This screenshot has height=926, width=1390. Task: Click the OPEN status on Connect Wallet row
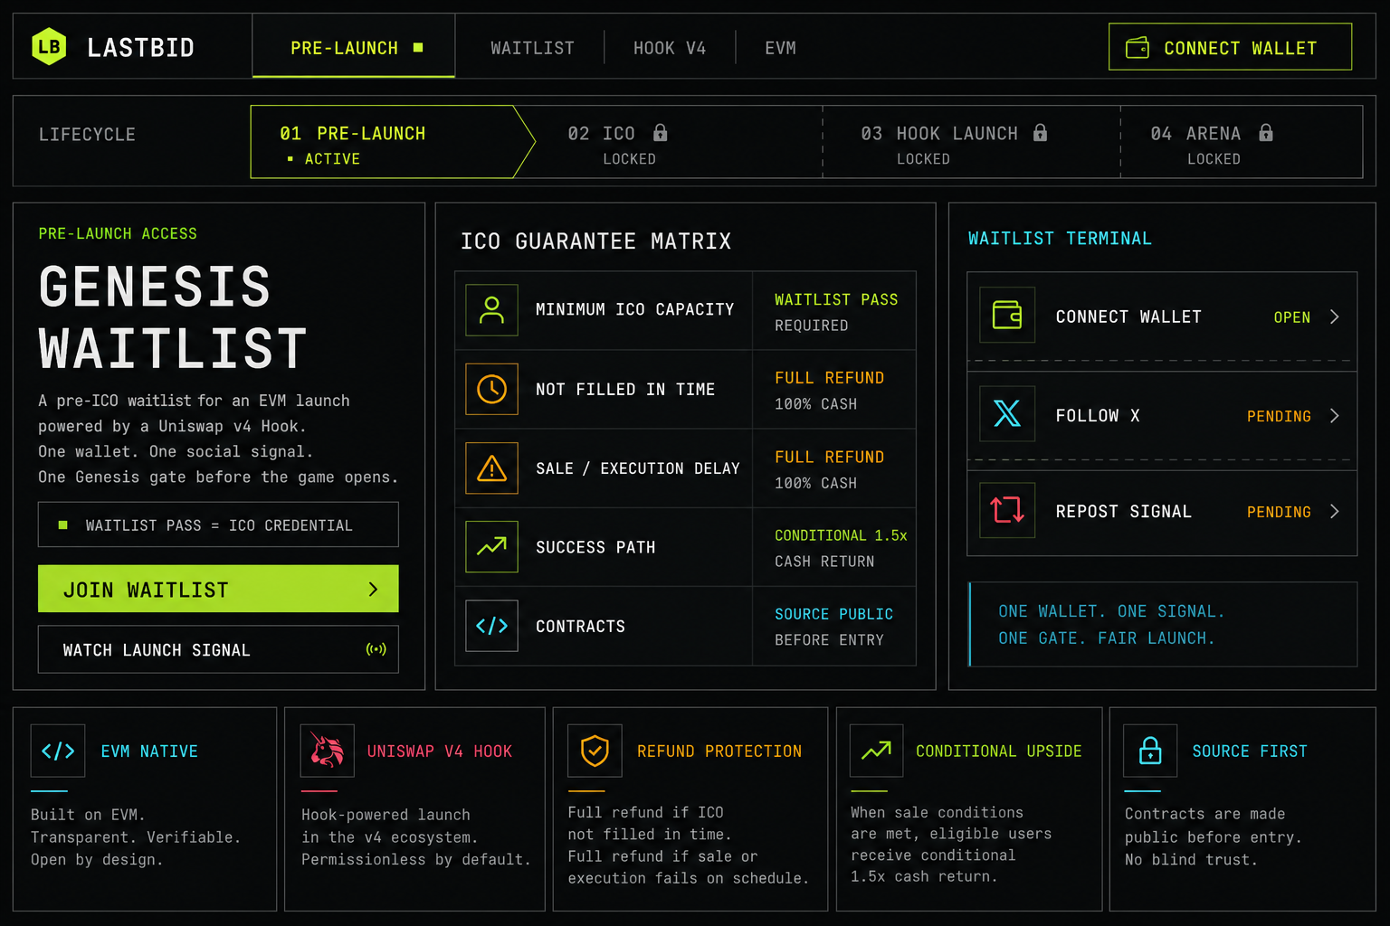click(1292, 317)
